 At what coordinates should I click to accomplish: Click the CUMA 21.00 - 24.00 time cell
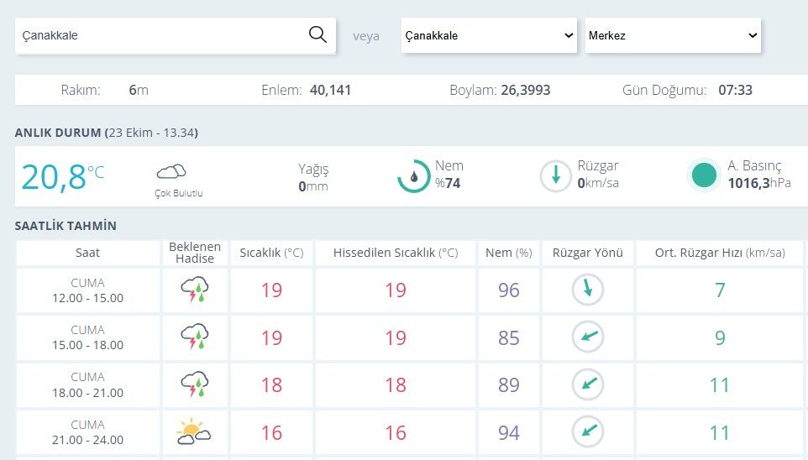click(x=87, y=432)
